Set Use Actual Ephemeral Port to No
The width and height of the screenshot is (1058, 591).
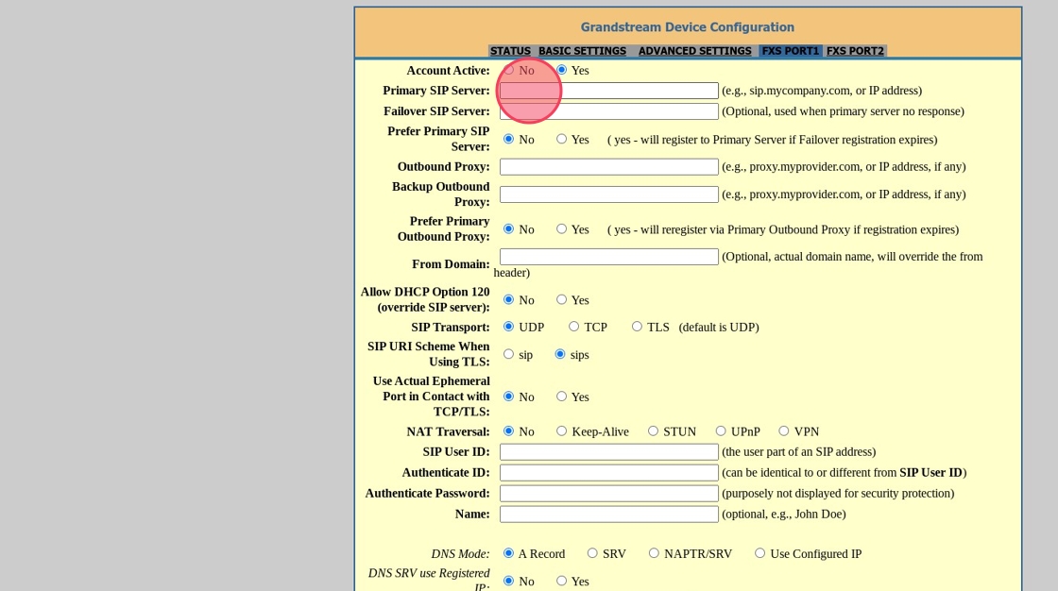coord(509,396)
